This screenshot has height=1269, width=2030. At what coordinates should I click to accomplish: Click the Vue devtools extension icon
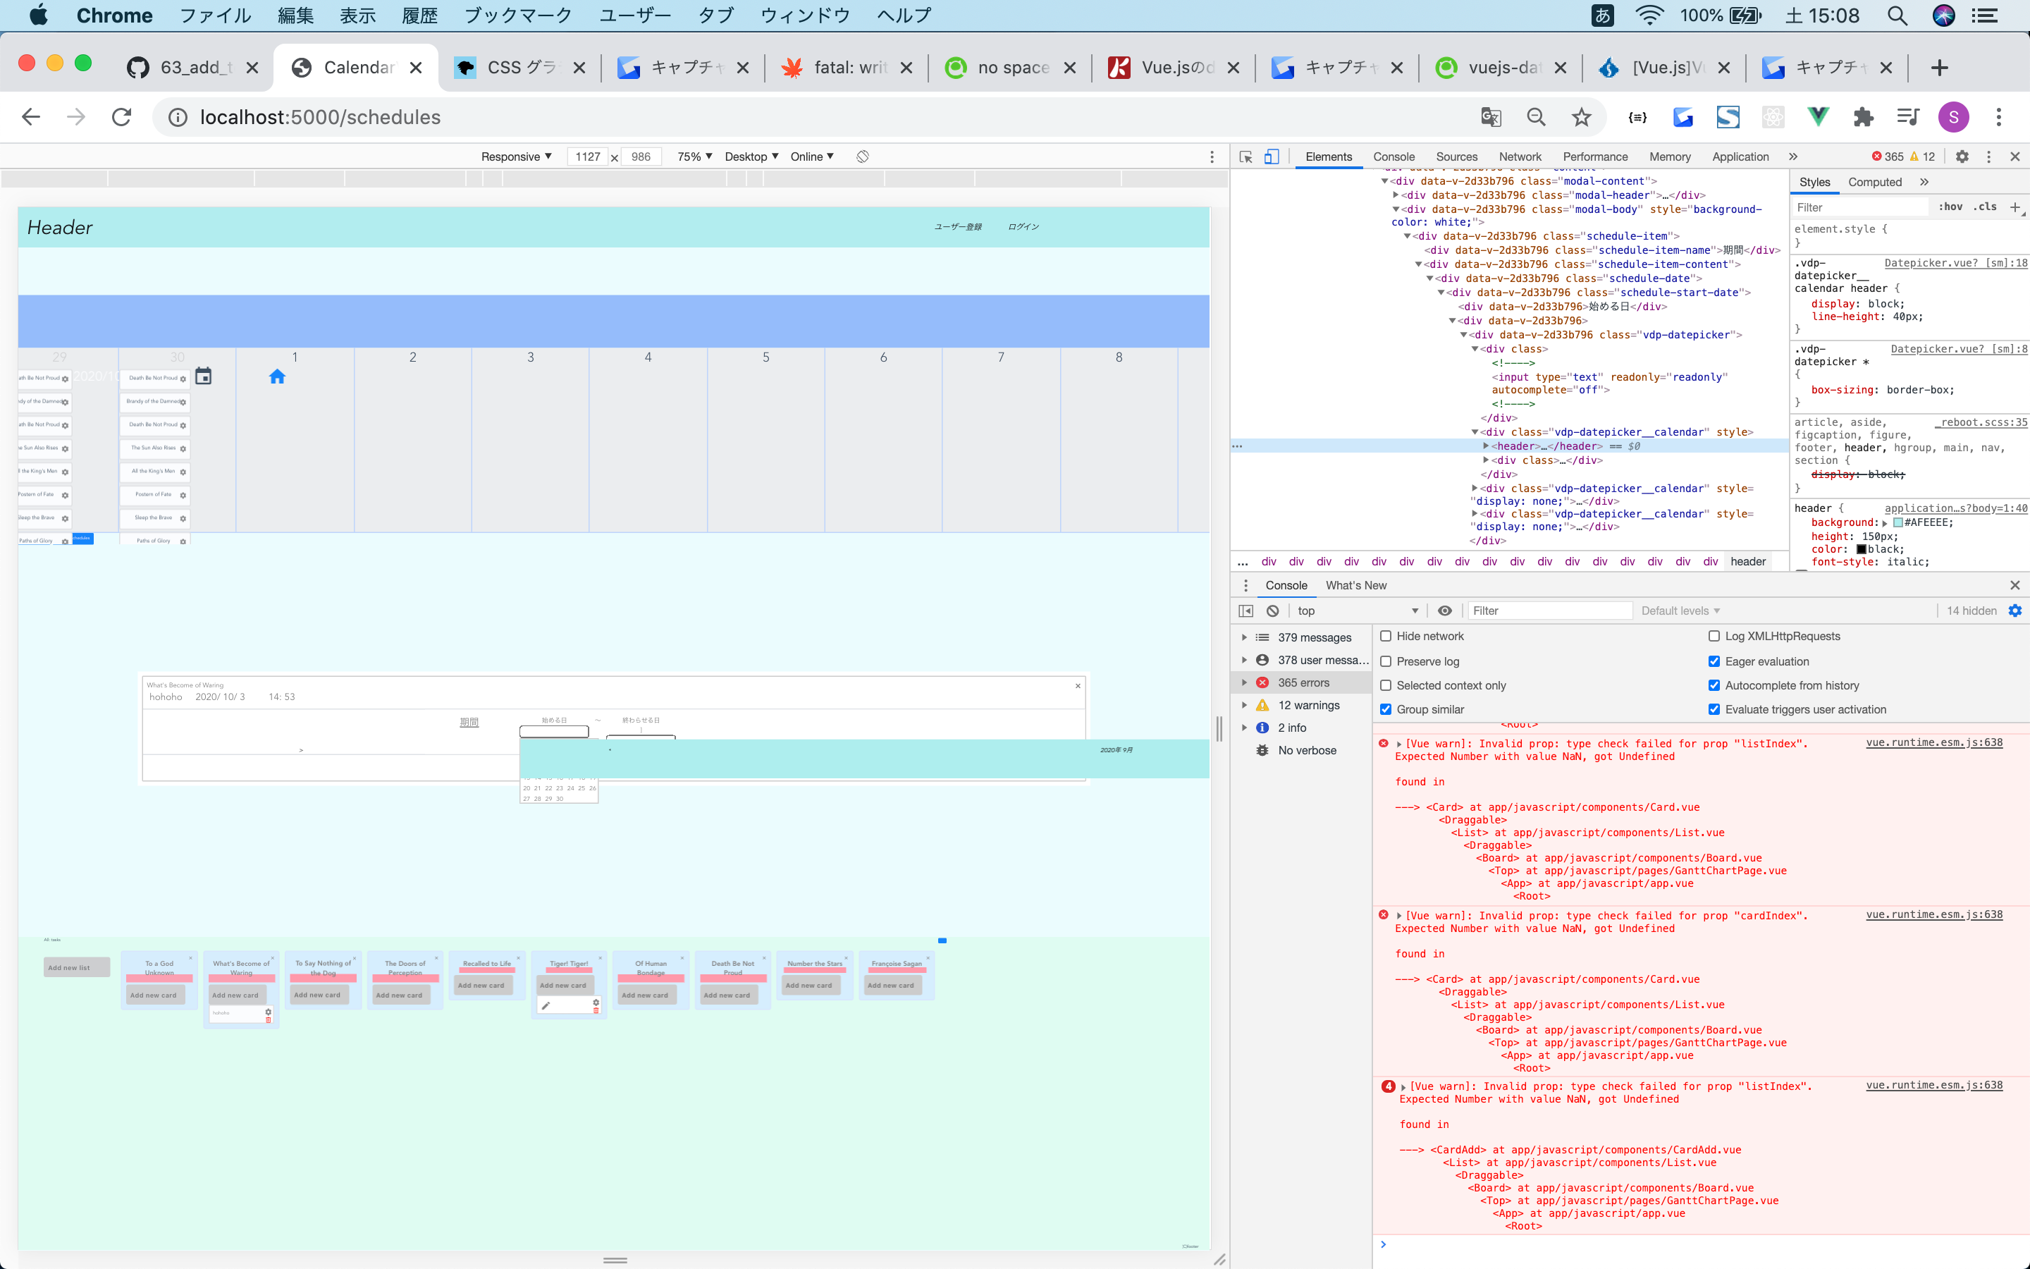click(x=1818, y=116)
